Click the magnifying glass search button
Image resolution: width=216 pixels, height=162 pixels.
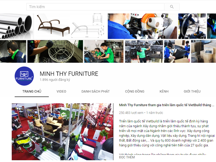pos(172,7)
